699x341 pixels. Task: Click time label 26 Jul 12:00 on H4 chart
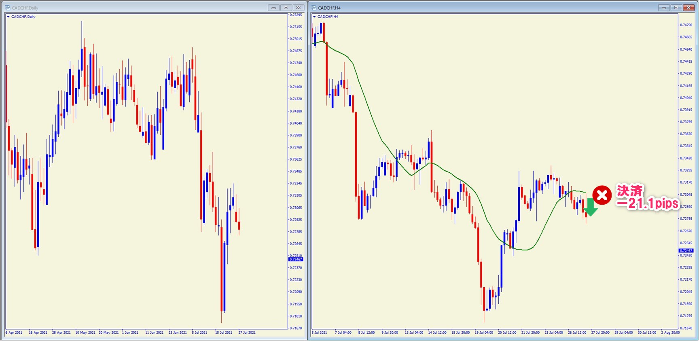click(577, 333)
